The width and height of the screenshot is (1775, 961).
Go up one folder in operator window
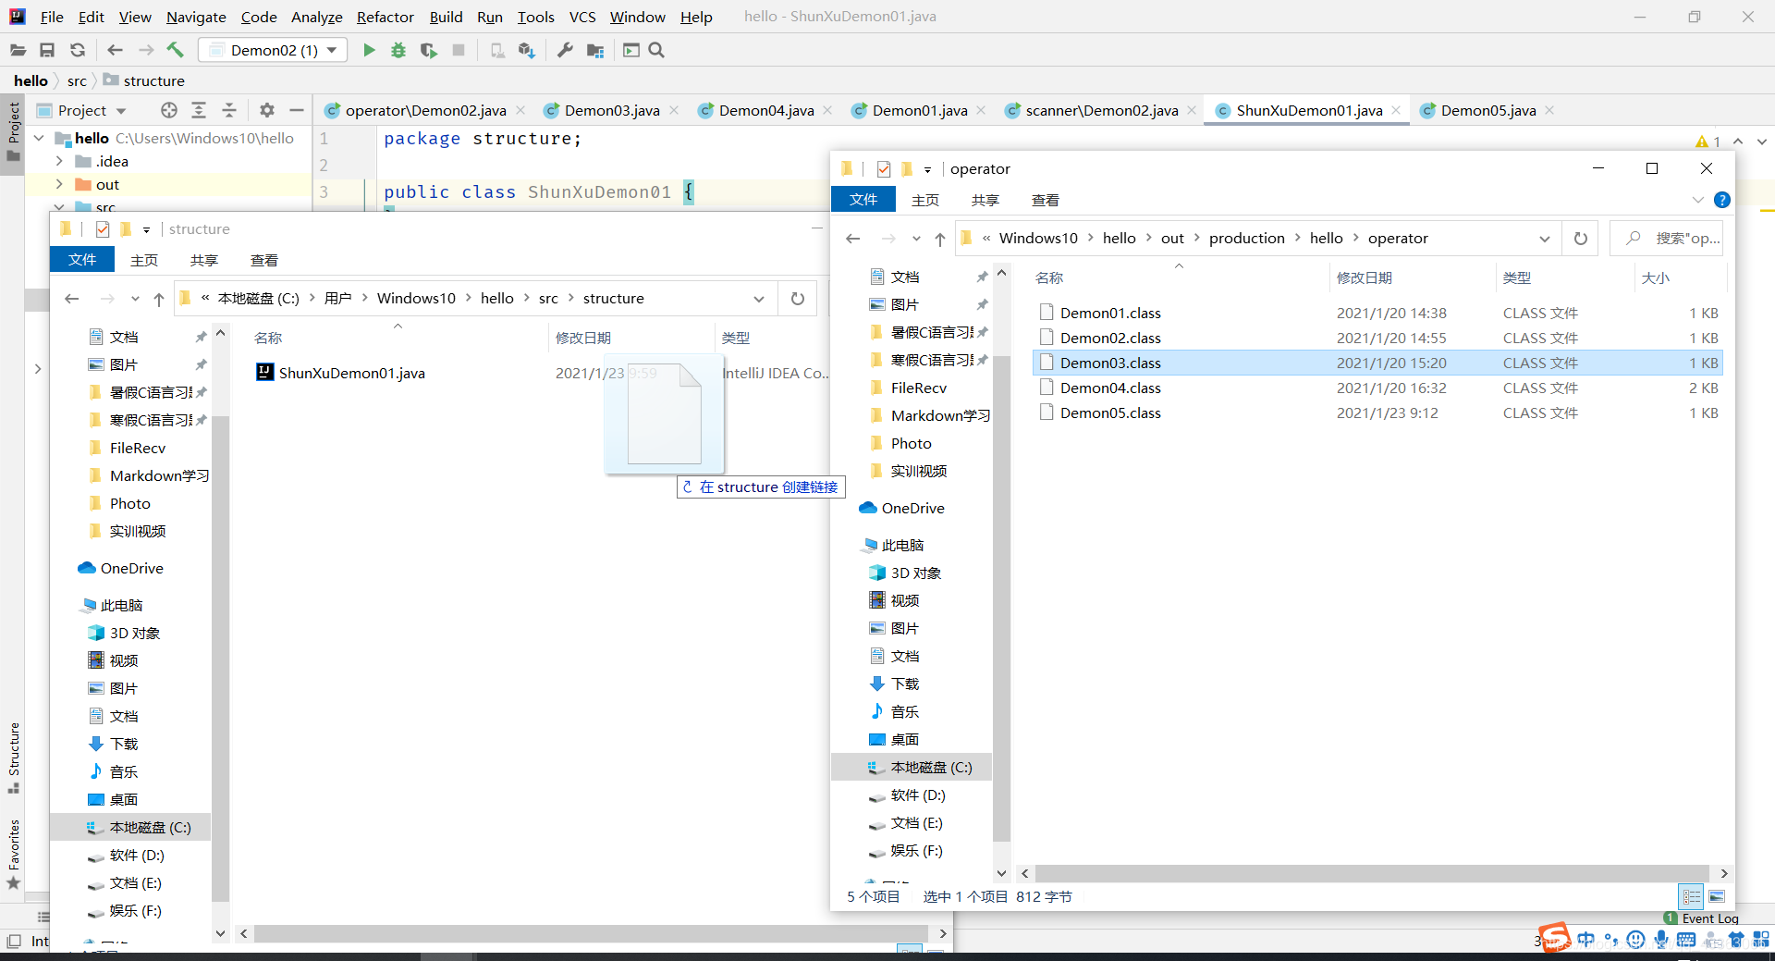940,239
